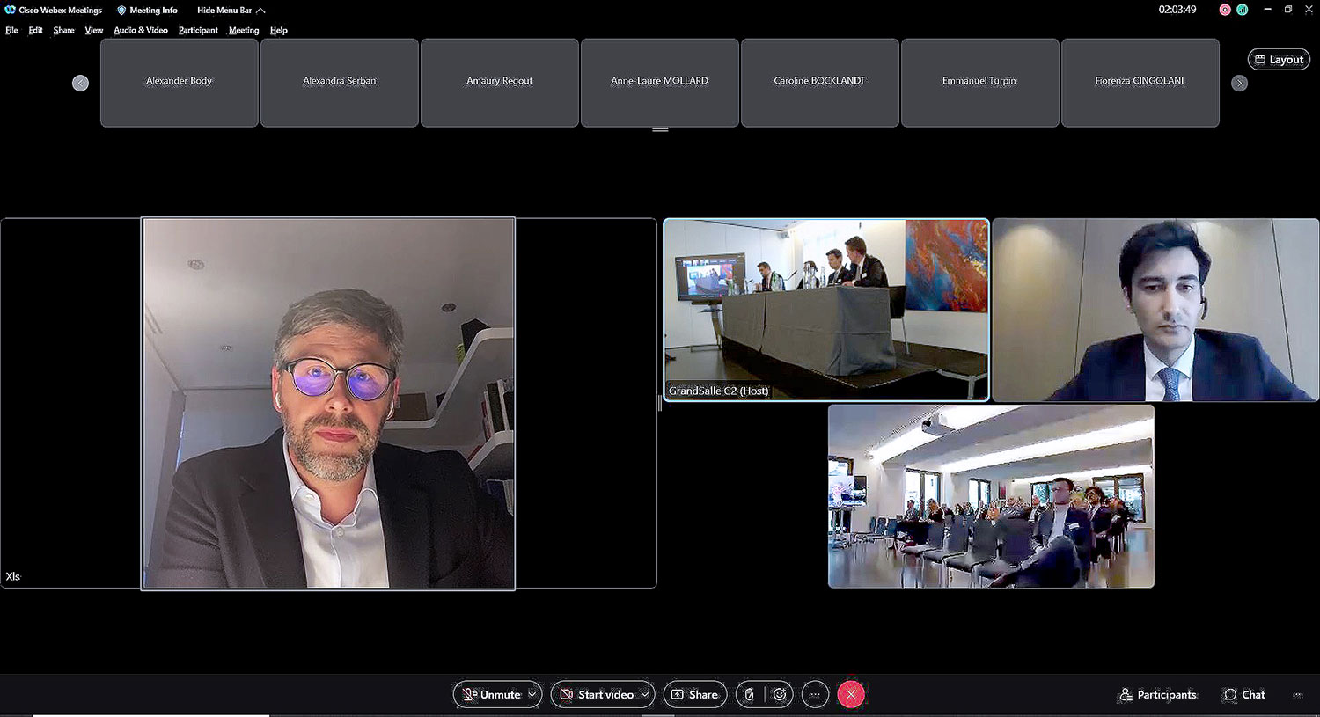Click the red leave meeting button
This screenshot has height=717, width=1320.
851,694
